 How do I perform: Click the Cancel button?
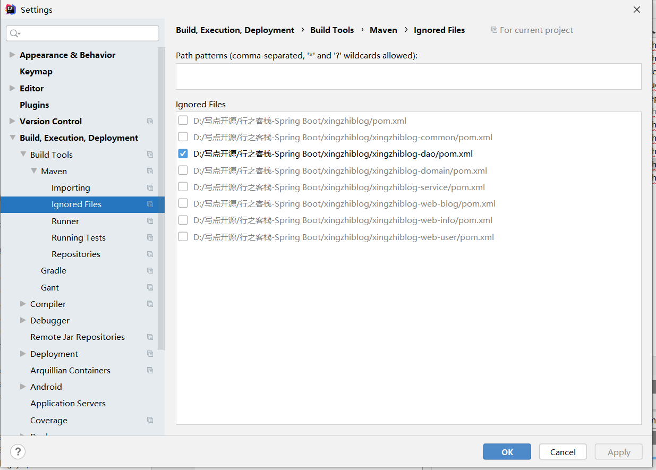click(563, 452)
